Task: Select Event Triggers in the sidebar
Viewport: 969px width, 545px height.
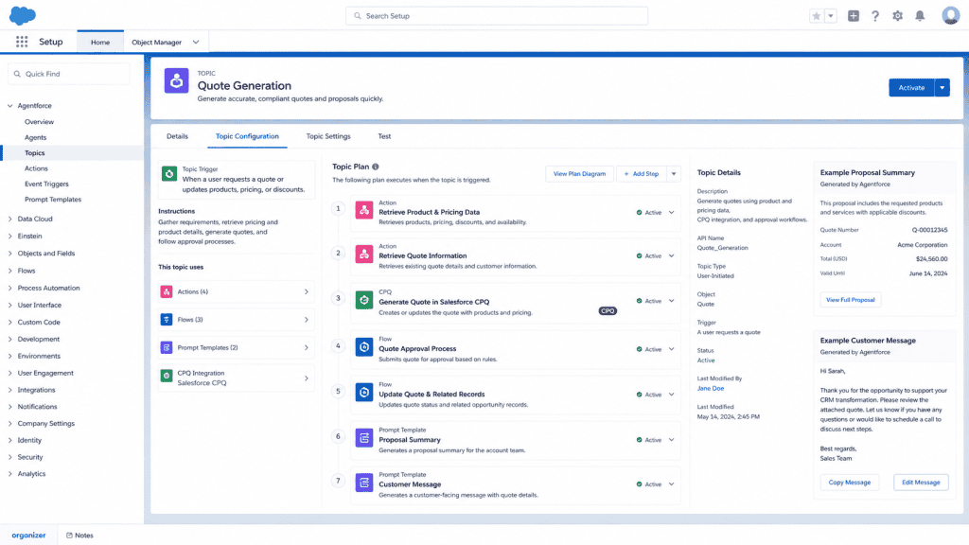Action: click(x=46, y=184)
